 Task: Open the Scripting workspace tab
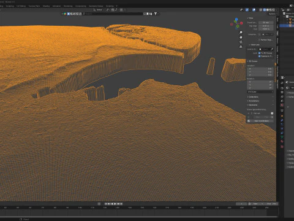[x=110, y=6]
